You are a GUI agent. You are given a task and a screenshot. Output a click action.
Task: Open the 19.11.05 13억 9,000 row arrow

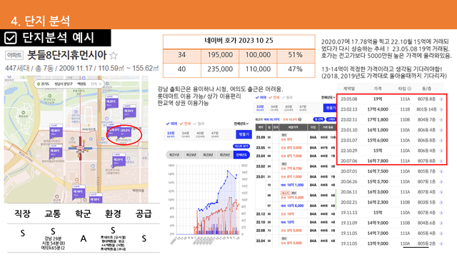point(441,243)
